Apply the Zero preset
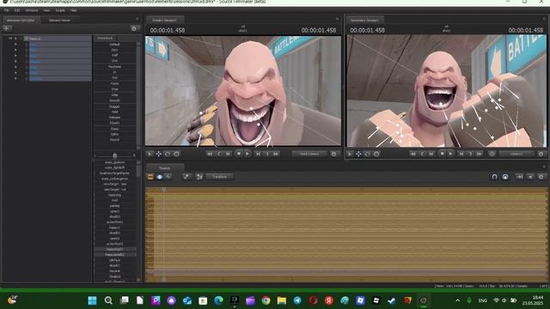The width and height of the screenshot is (550, 309). pyautogui.click(x=114, y=50)
